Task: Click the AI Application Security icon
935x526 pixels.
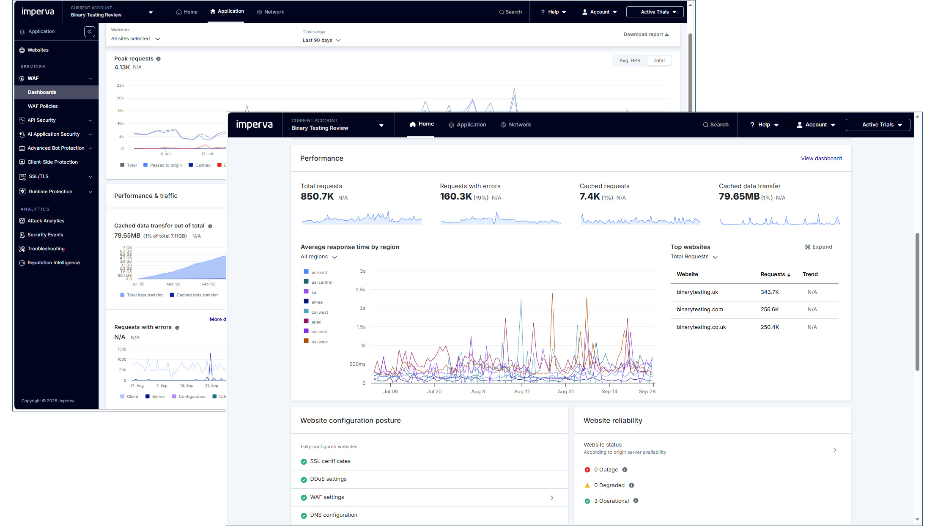Action: click(x=22, y=134)
